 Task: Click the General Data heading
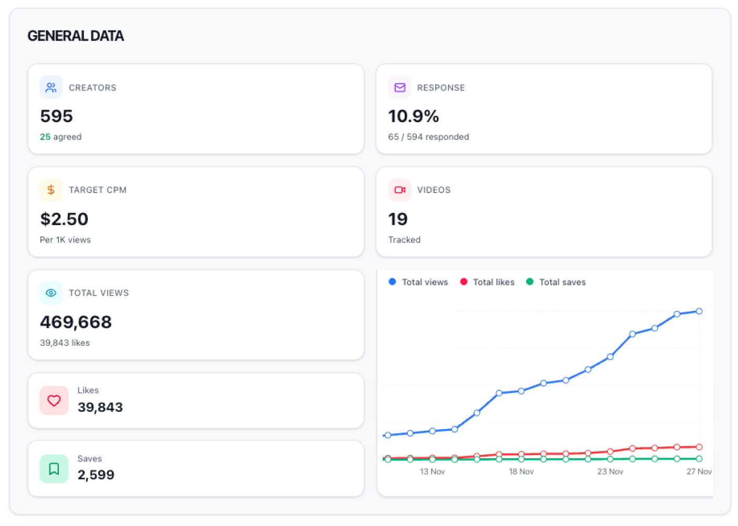76,36
